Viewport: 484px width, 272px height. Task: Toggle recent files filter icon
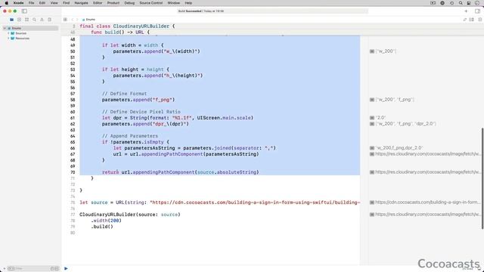[x=52, y=269]
